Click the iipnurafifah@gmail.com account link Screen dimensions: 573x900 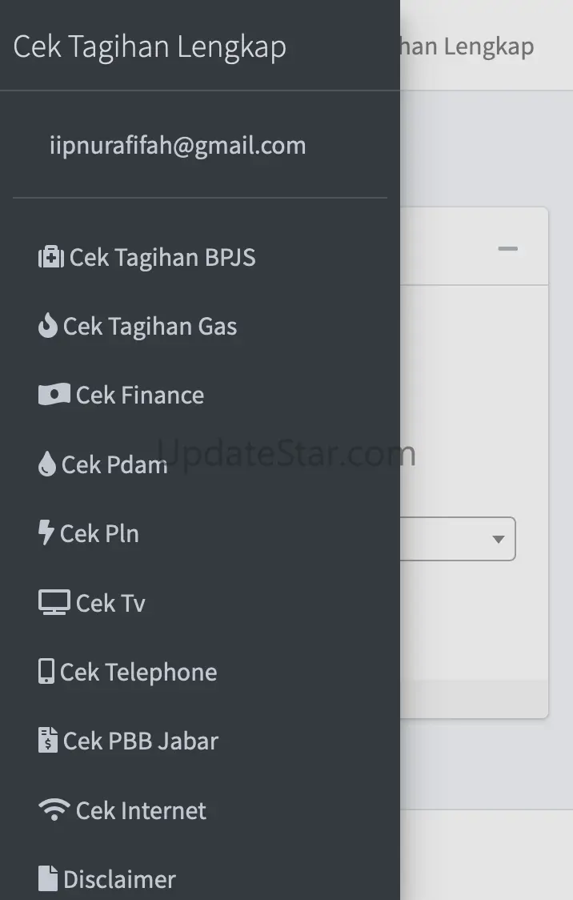pyautogui.click(x=178, y=146)
